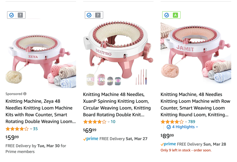
Task: Open the XuanP Spinning Knitting Loom title
Action: point(117,105)
